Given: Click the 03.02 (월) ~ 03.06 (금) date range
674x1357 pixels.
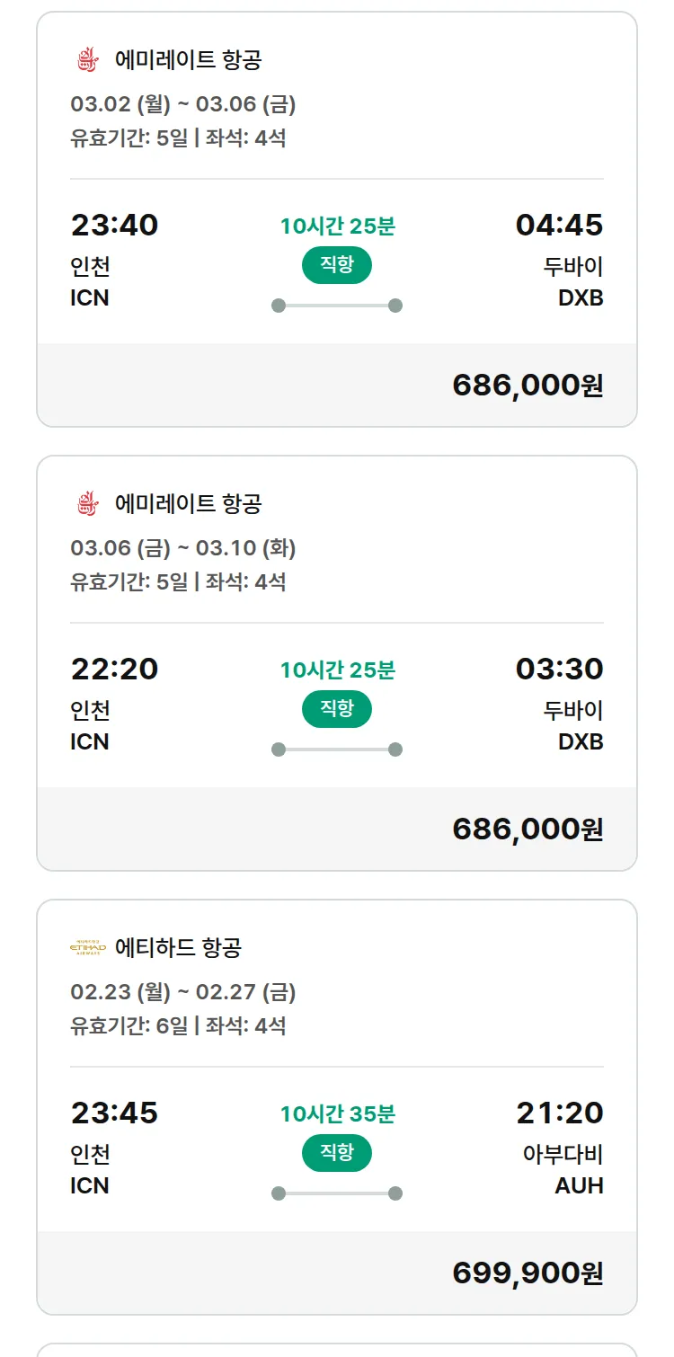Looking at the screenshot, I should pos(183,104).
